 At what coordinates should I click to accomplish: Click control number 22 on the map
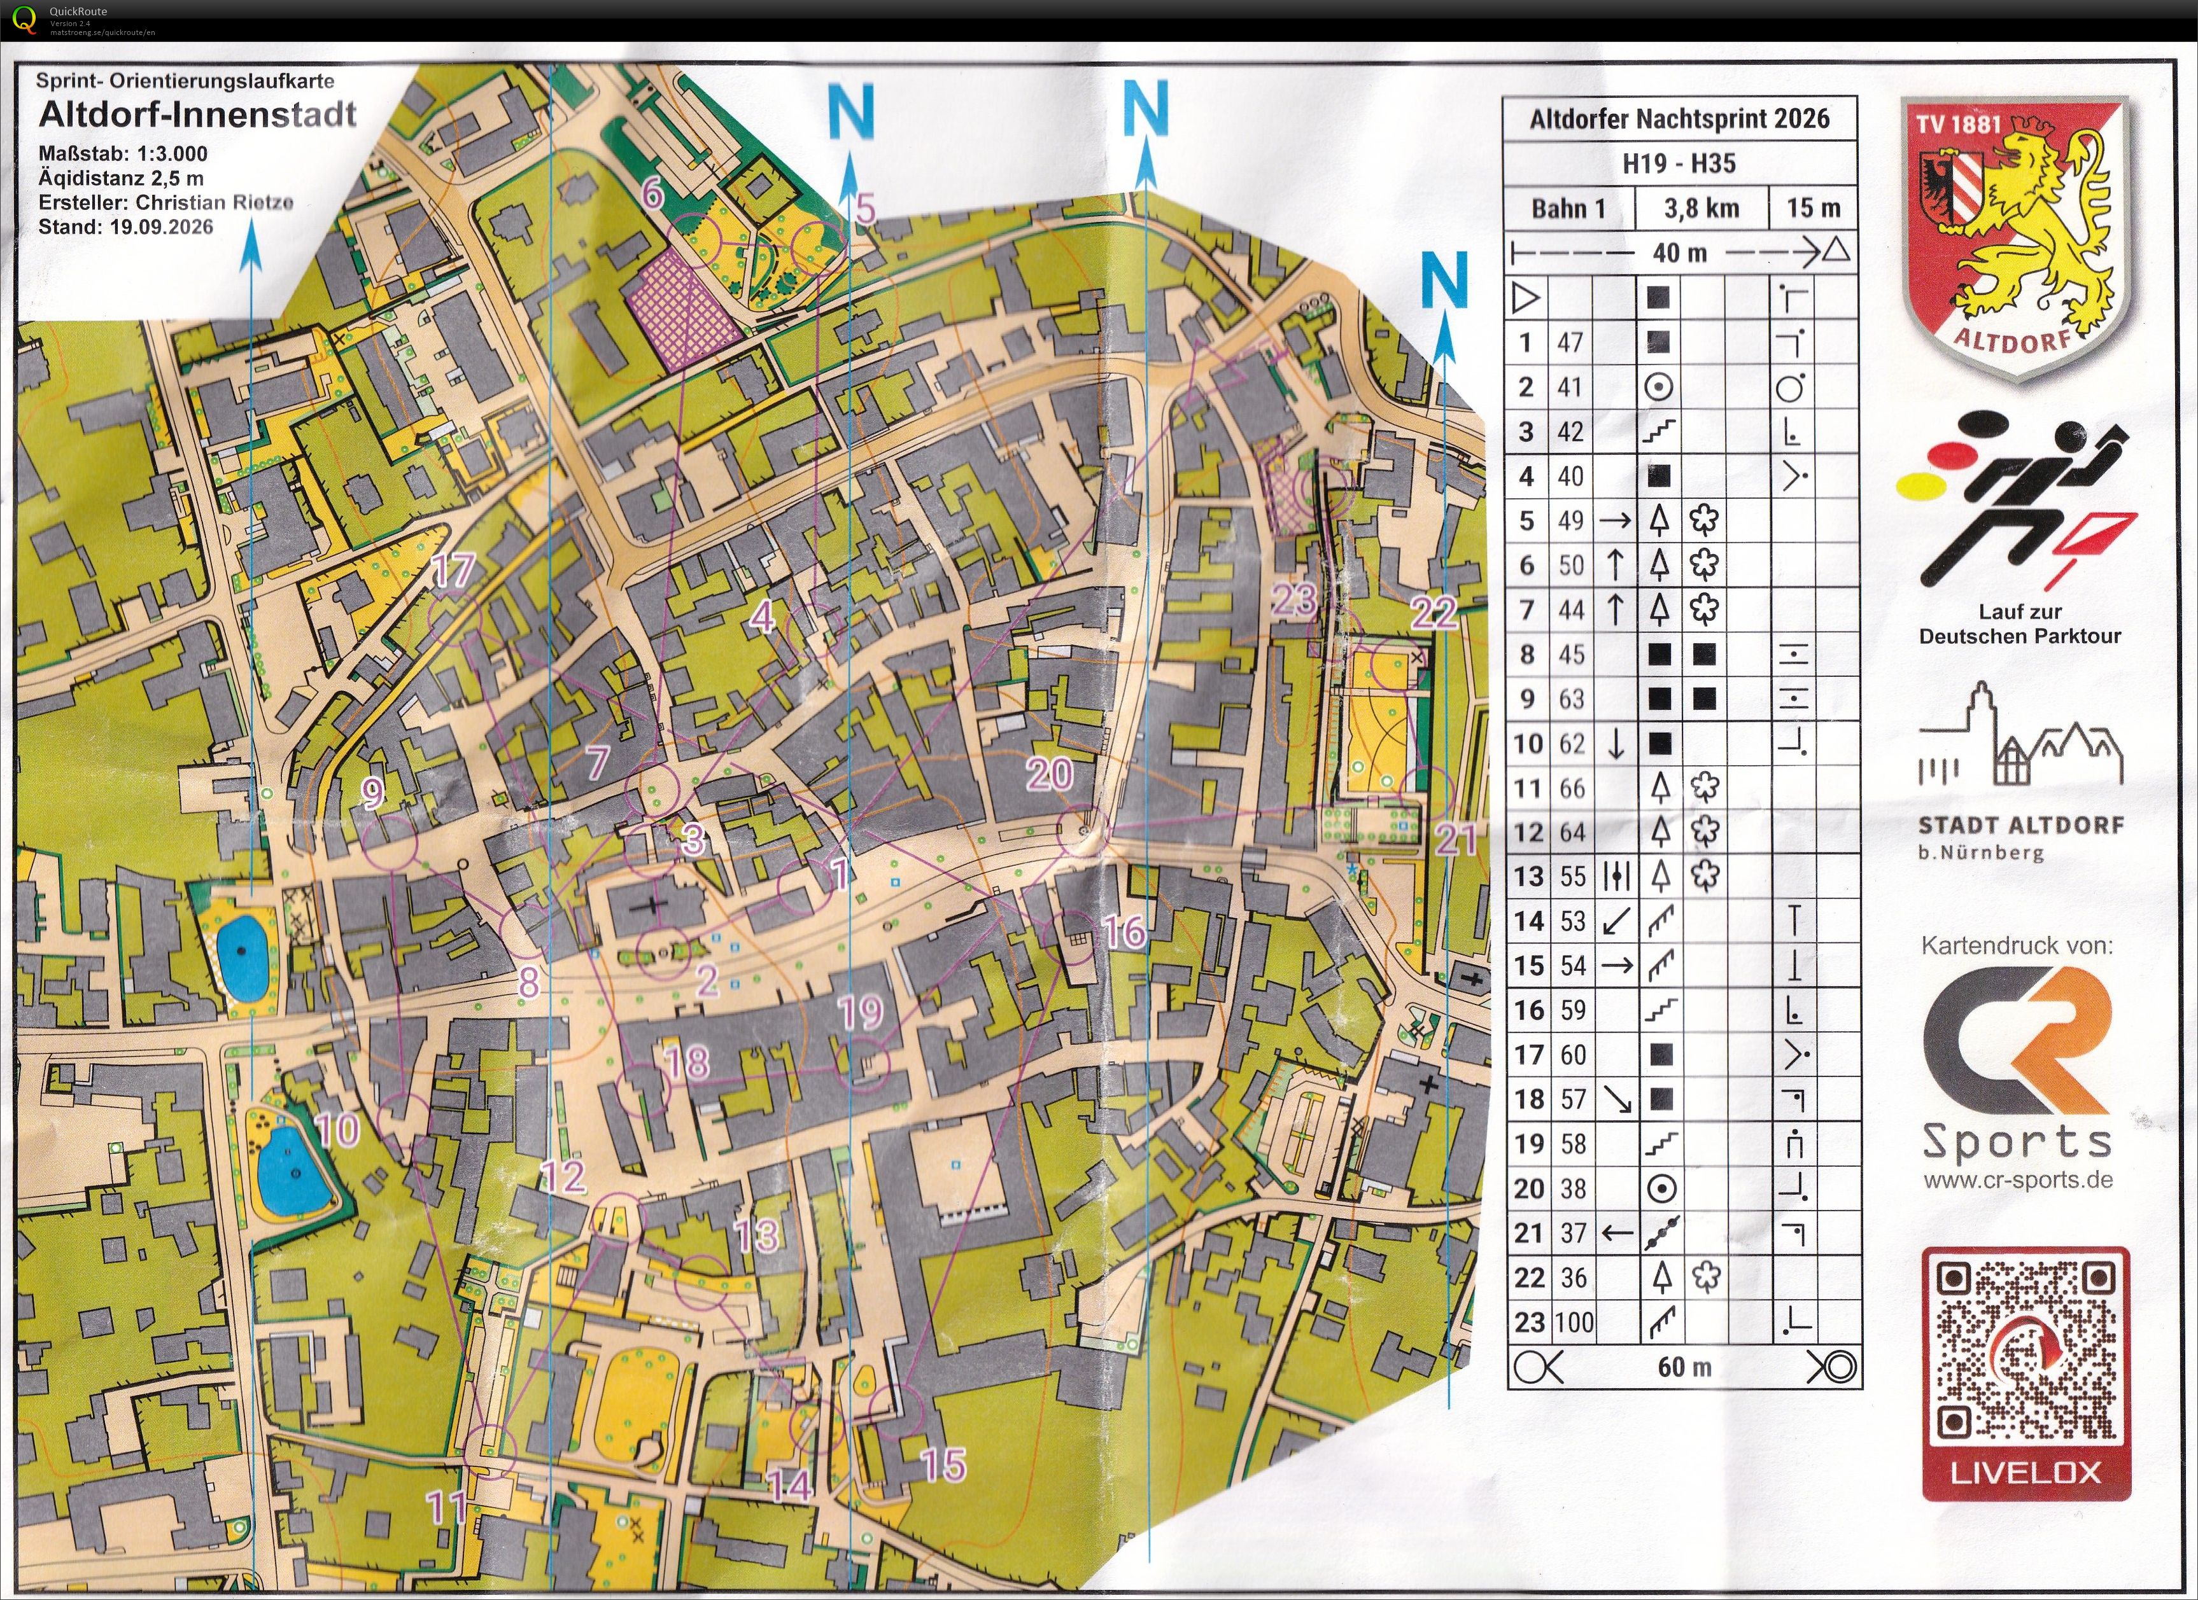[1434, 612]
